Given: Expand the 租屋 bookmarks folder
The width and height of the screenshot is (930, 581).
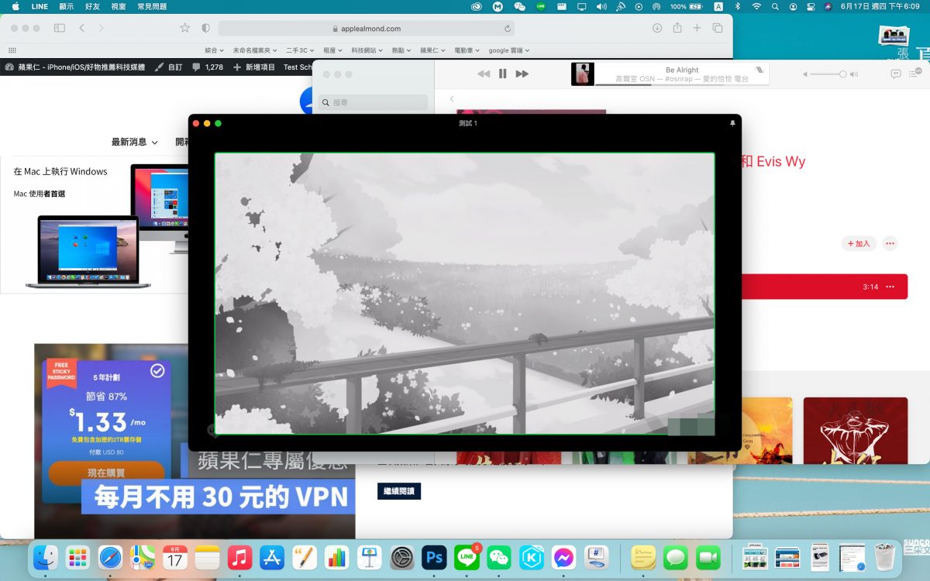Looking at the screenshot, I should [x=333, y=50].
